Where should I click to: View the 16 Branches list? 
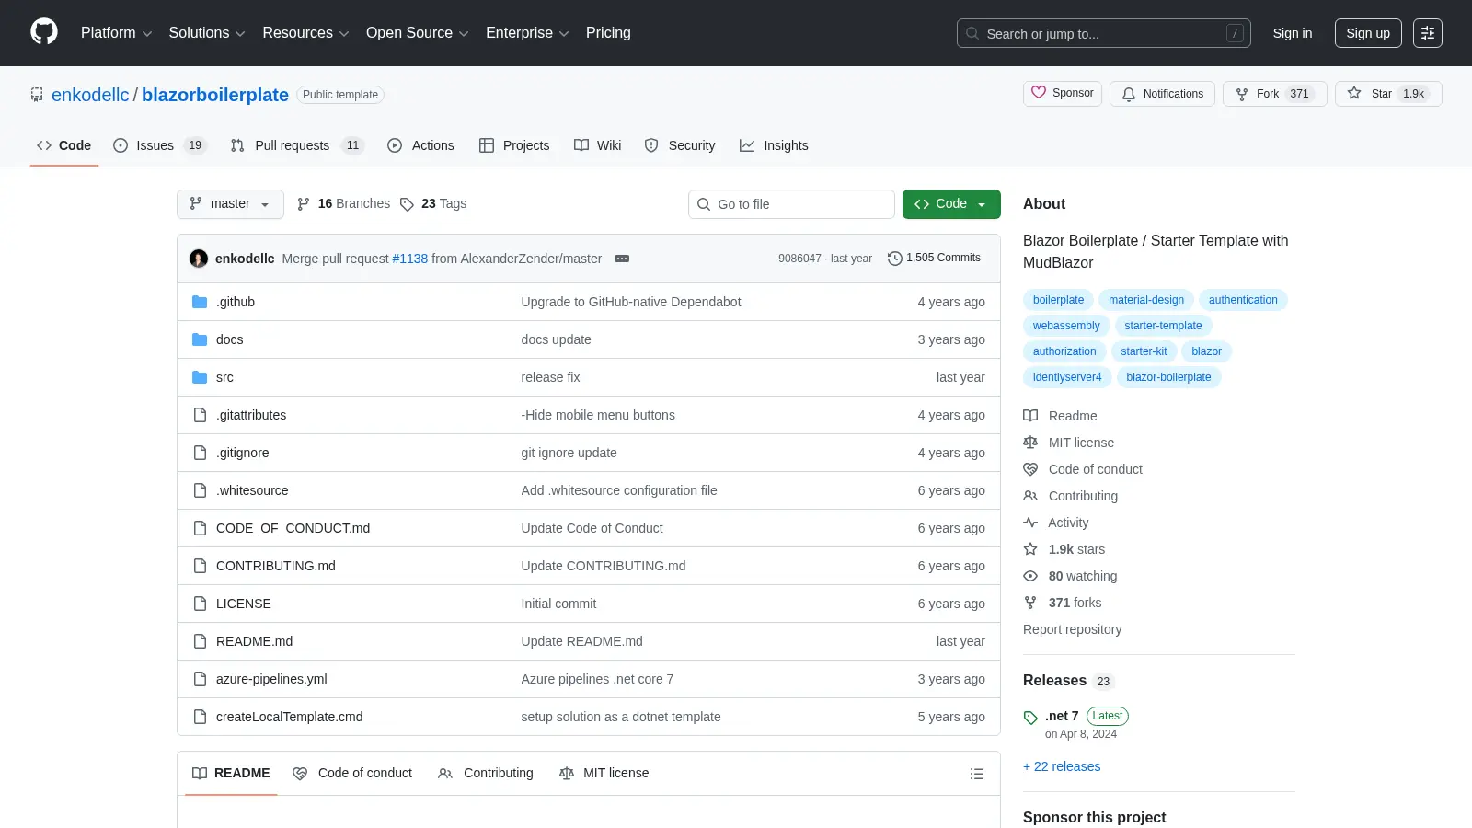pyautogui.click(x=343, y=204)
